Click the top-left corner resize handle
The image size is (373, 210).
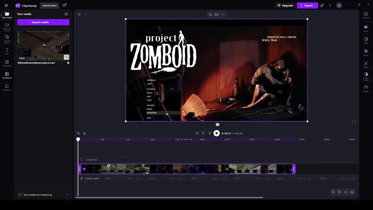tap(126, 19)
